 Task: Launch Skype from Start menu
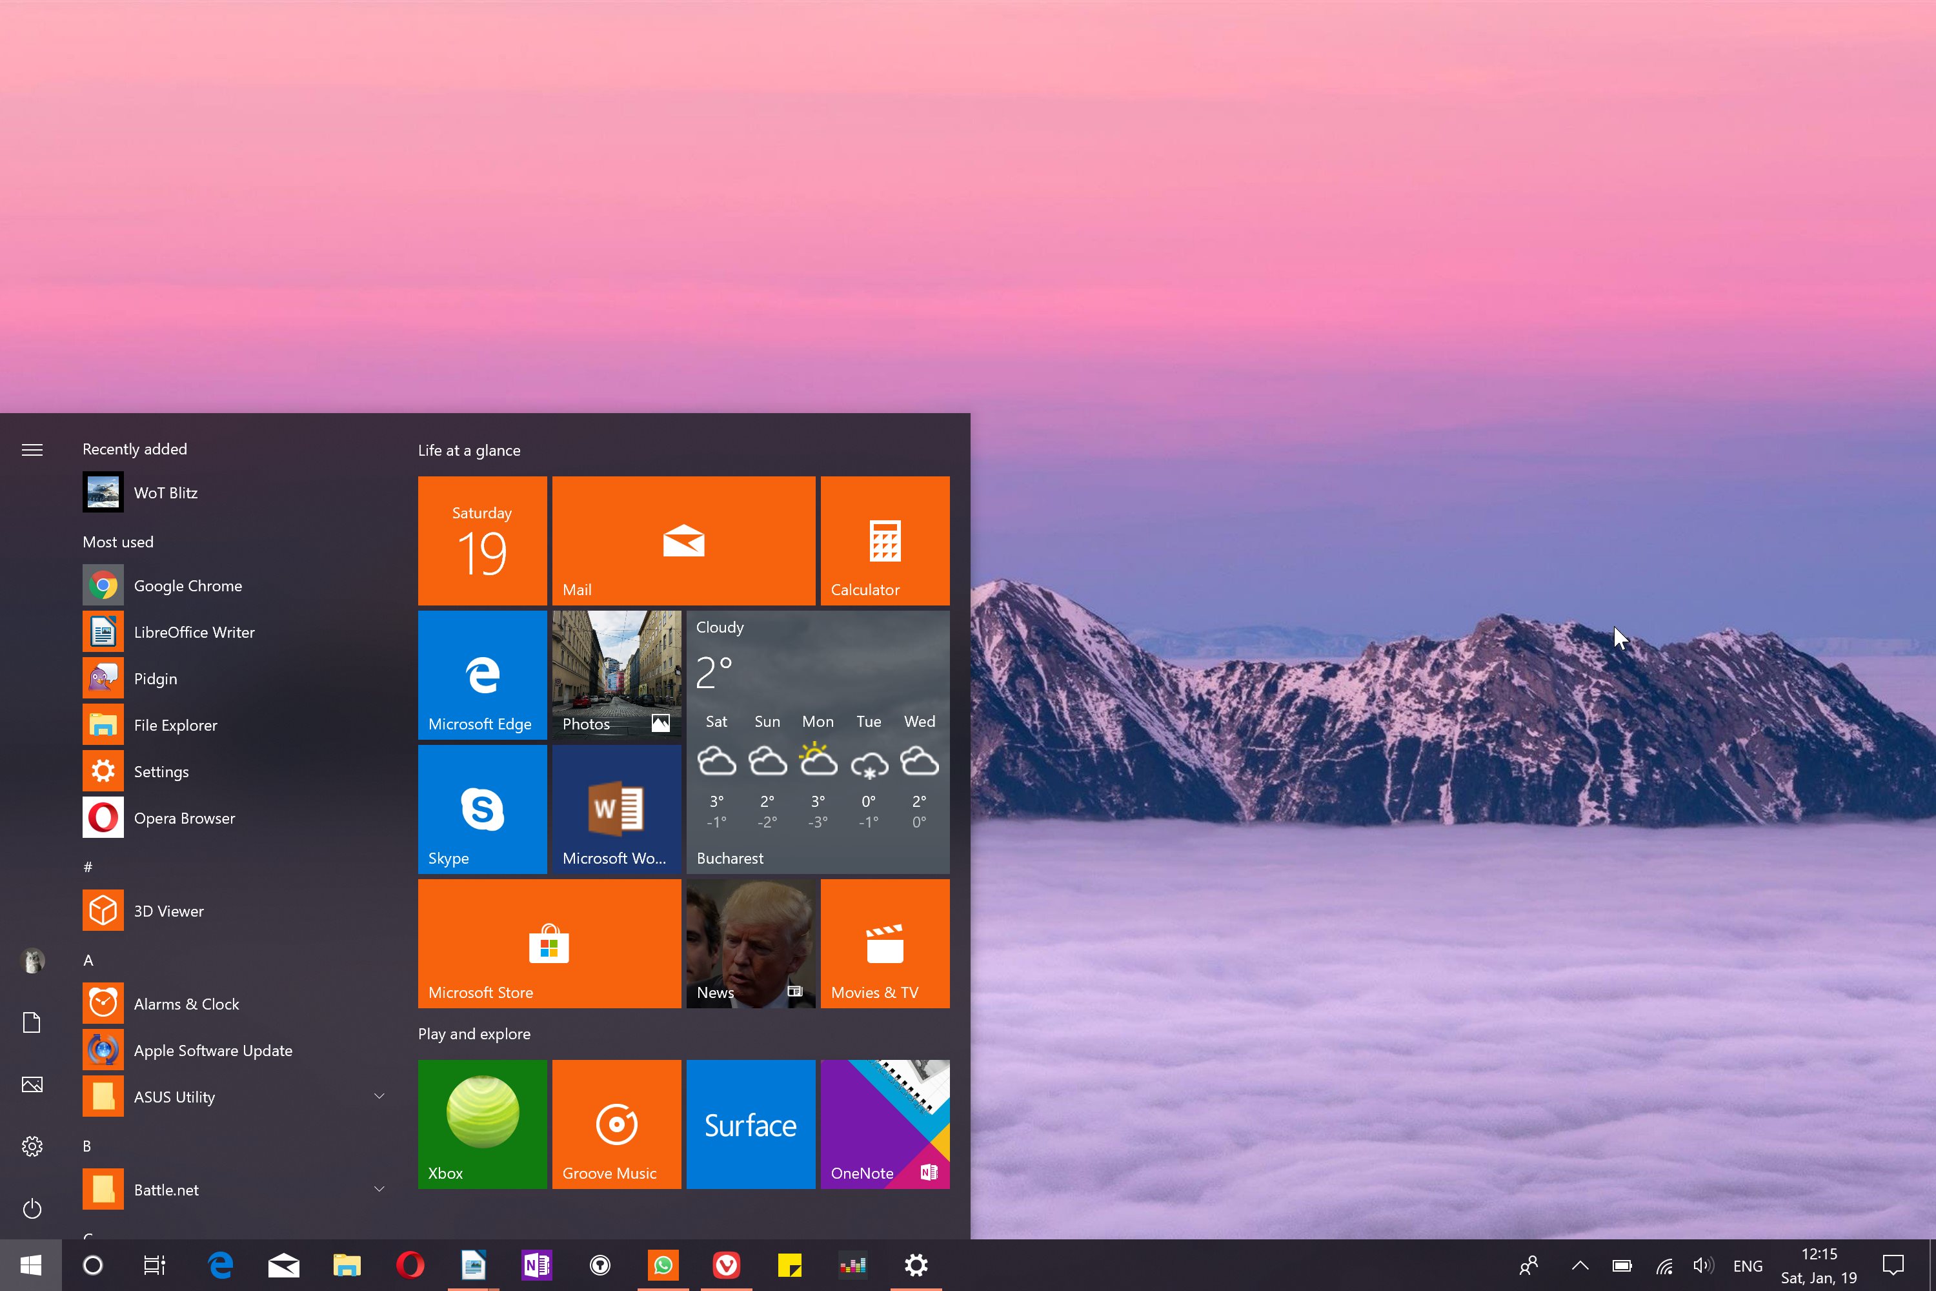point(481,809)
